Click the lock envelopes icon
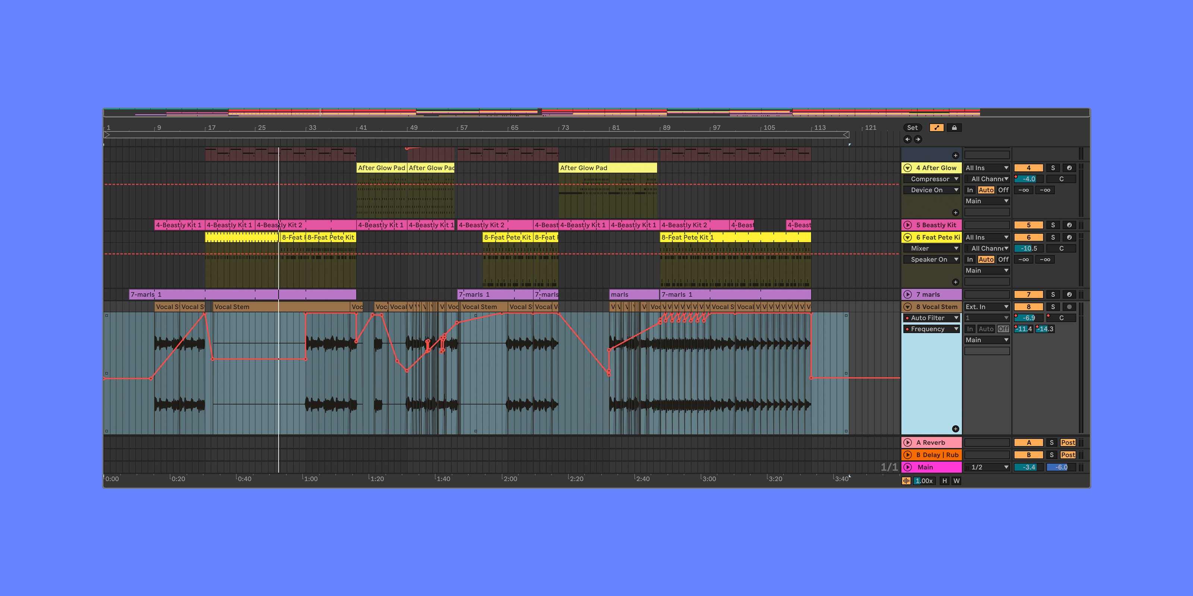 [954, 128]
